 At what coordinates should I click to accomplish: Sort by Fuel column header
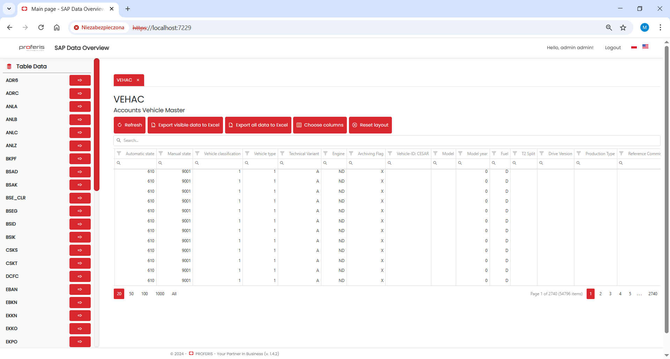coord(504,154)
